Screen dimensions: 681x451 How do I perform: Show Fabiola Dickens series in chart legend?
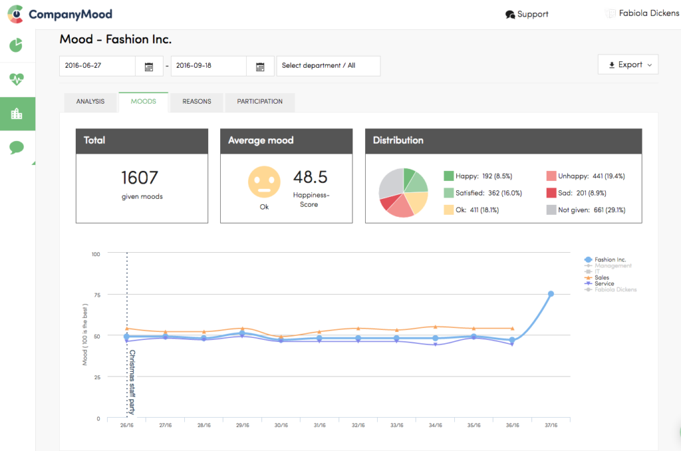[x=611, y=289]
